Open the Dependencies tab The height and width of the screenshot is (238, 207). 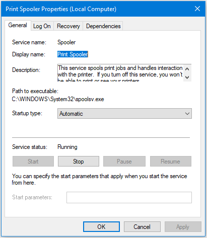103,26
